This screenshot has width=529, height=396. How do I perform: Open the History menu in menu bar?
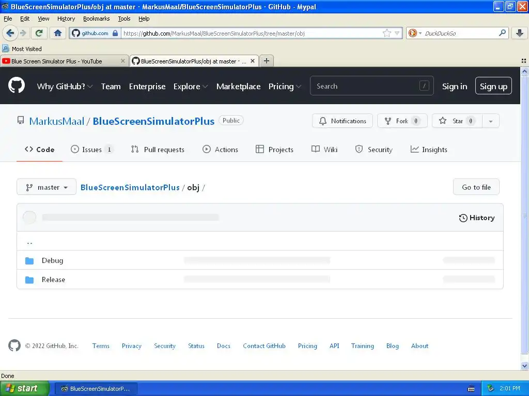[66, 19]
